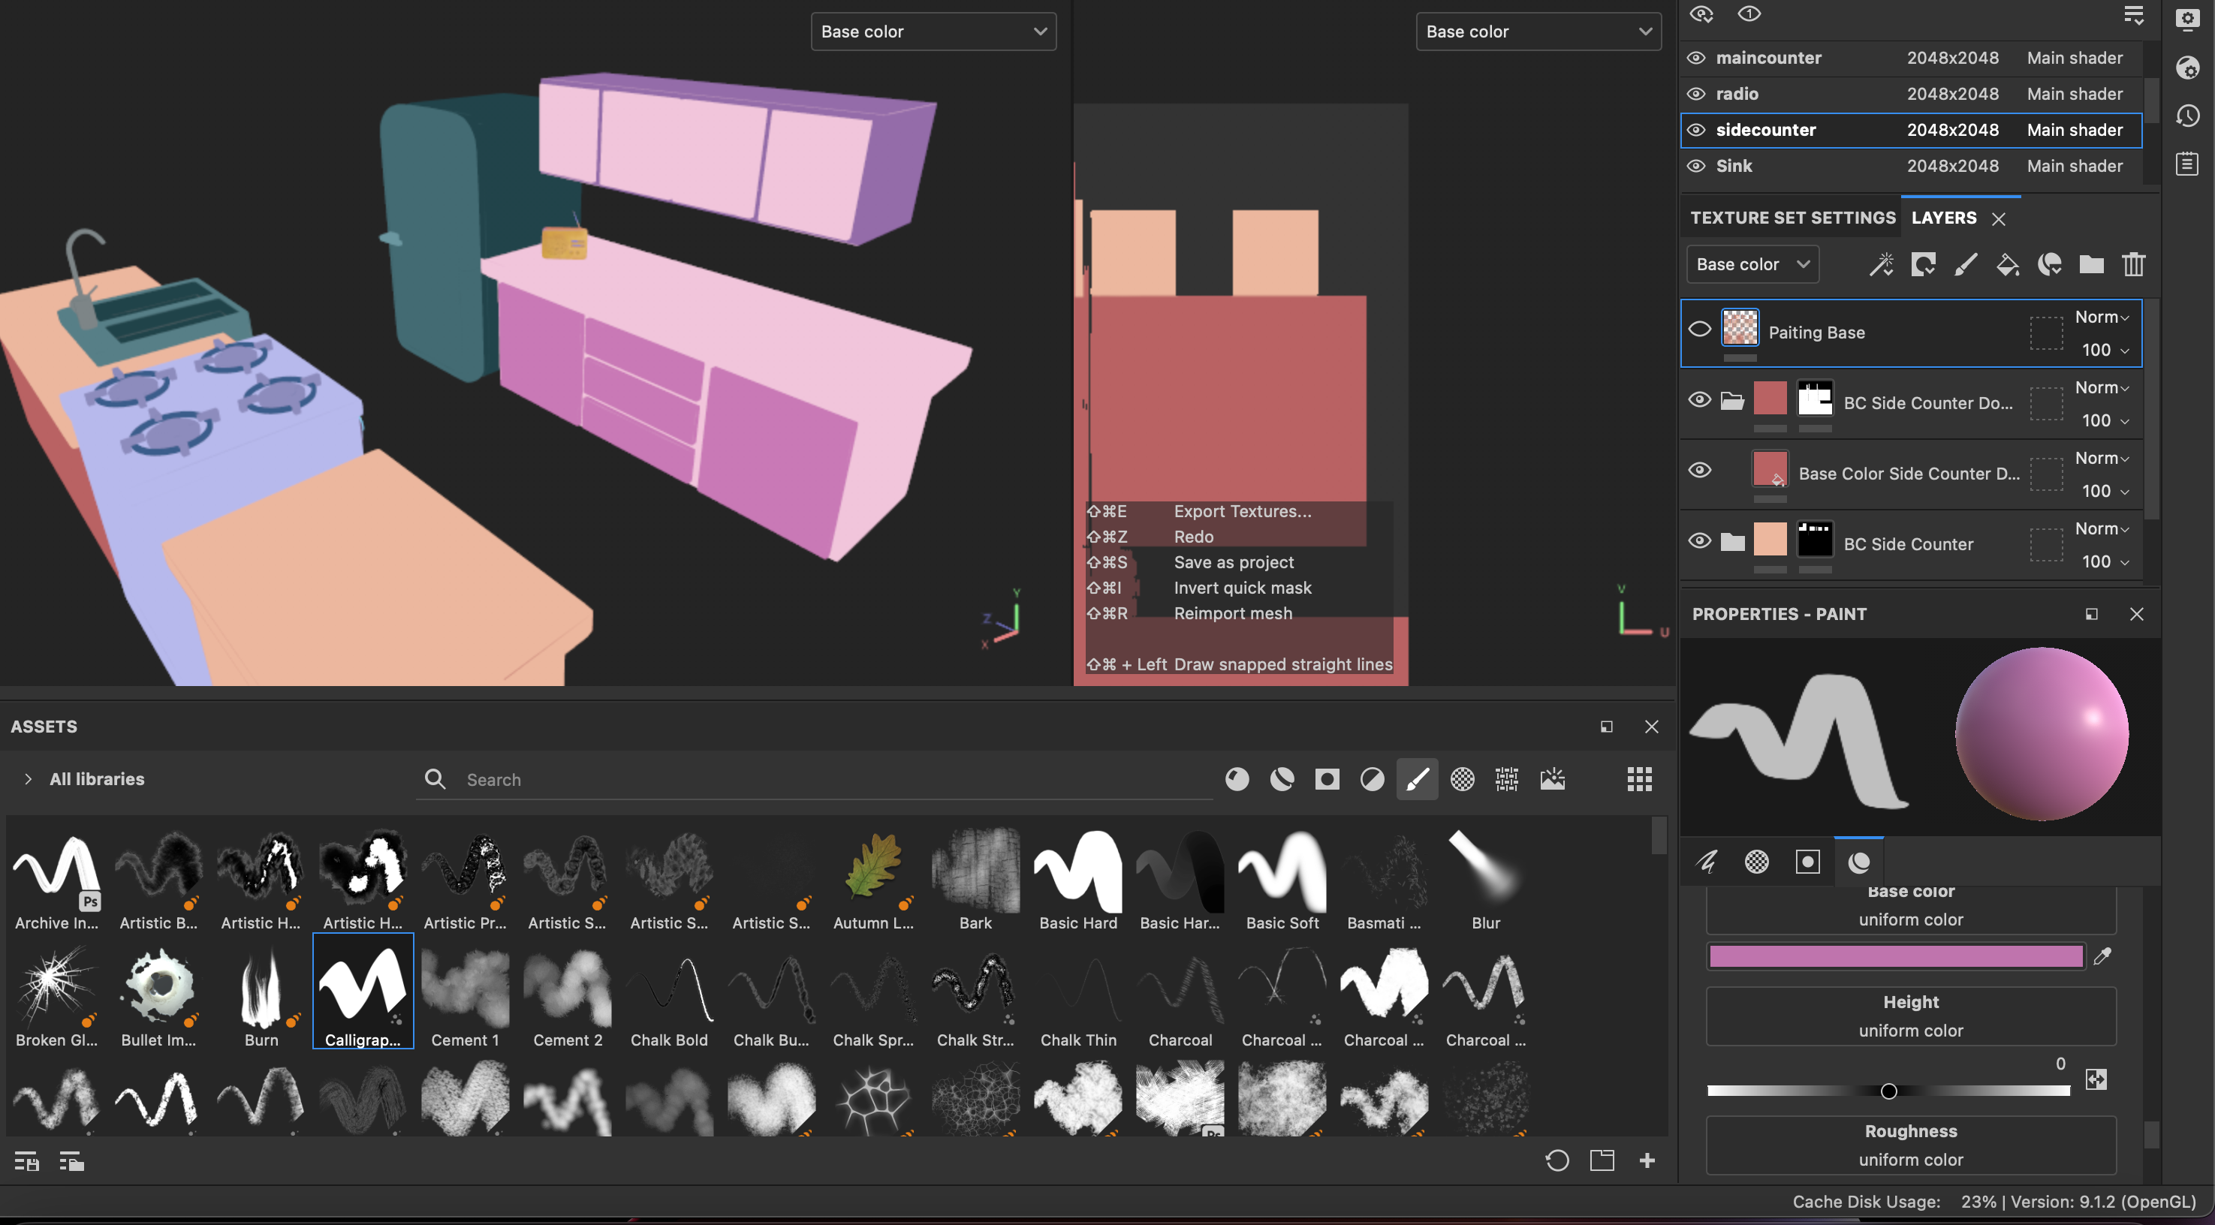The image size is (2215, 1225).
Task: Hide the Paiting Base layer
Action: (1699, 330)
